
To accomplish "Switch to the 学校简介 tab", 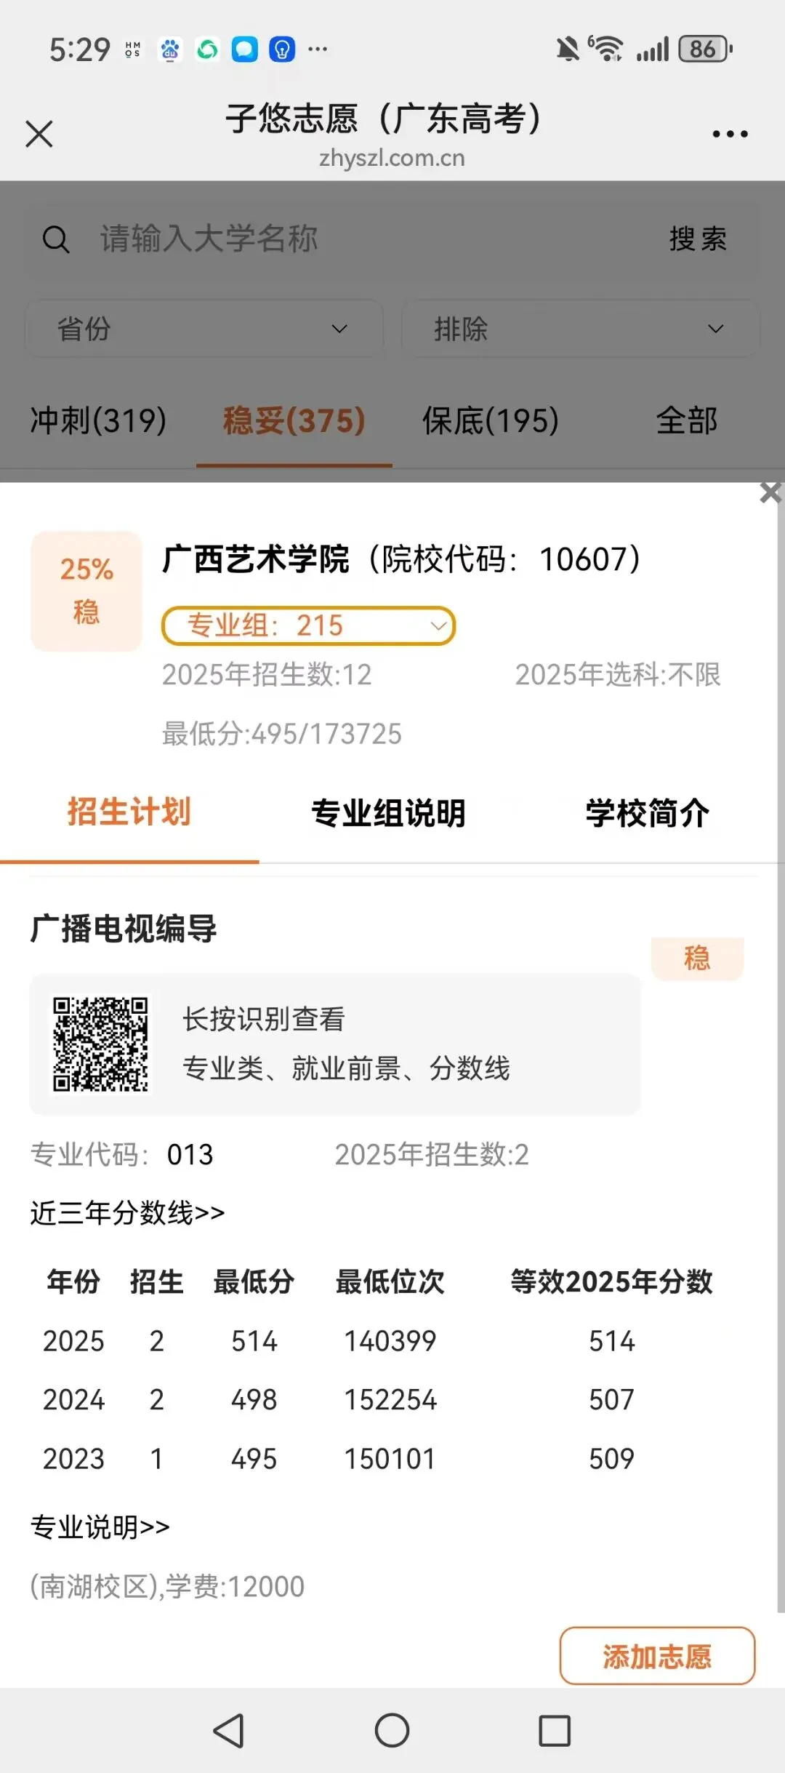I will point(648,813).
